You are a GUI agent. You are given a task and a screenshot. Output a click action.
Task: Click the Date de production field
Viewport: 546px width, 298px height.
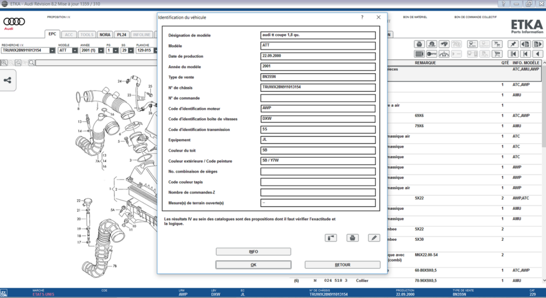pyautogui.click(x=318, y=56)
